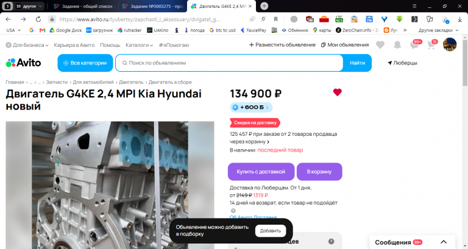Image resolution: width=468 pixels, height=249 pixels.
Task: Open the chess knight bookmark icon
Action: pyautogui.click(x=176, y=30)
